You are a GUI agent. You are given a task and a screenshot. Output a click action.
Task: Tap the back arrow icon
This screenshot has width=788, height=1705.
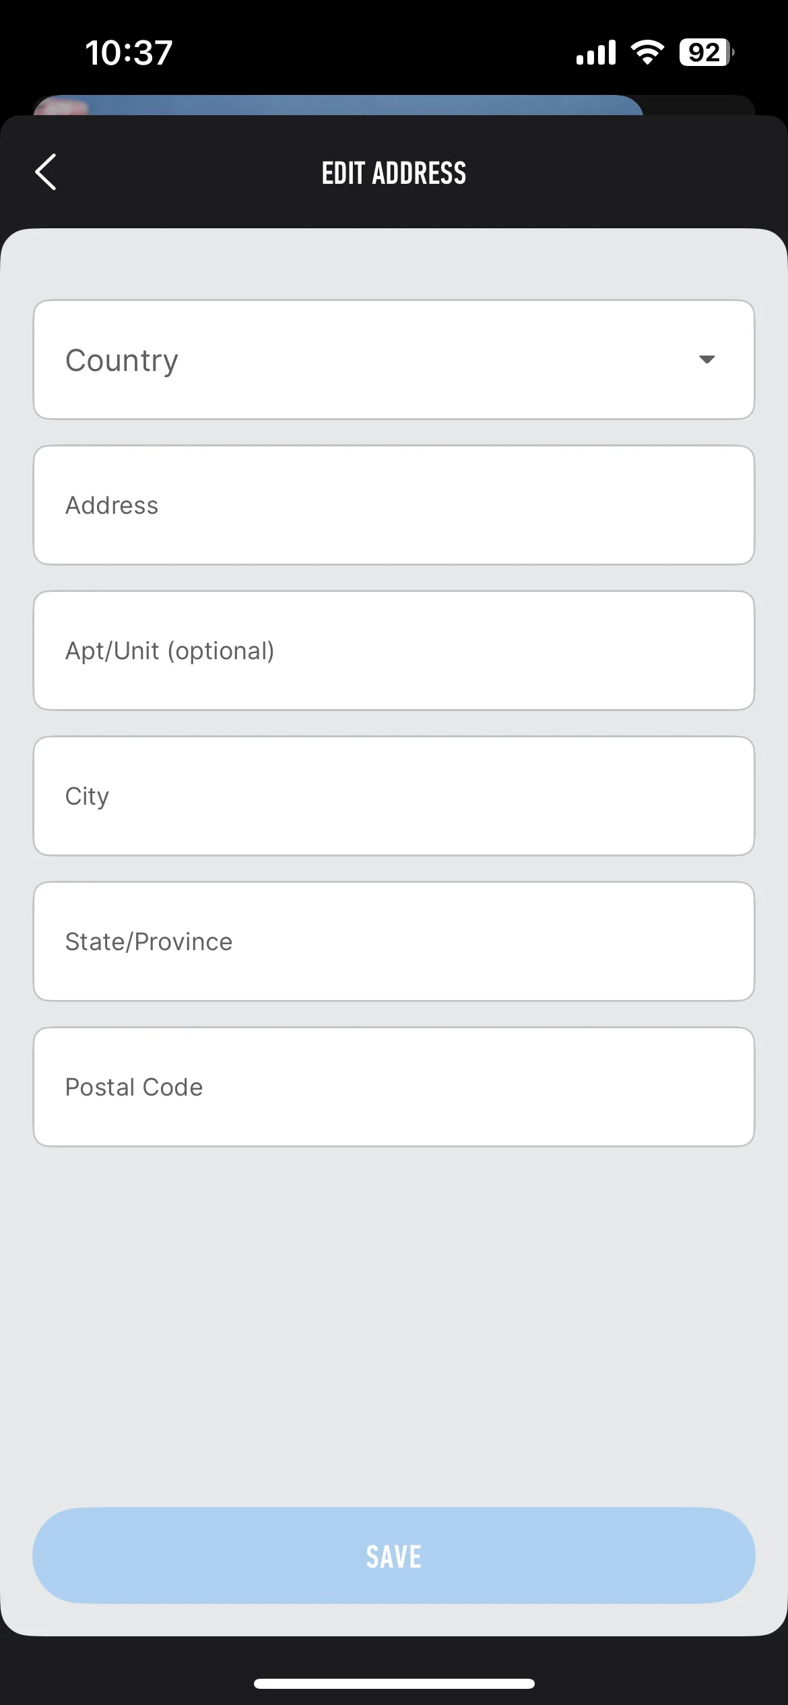point(45,172)
